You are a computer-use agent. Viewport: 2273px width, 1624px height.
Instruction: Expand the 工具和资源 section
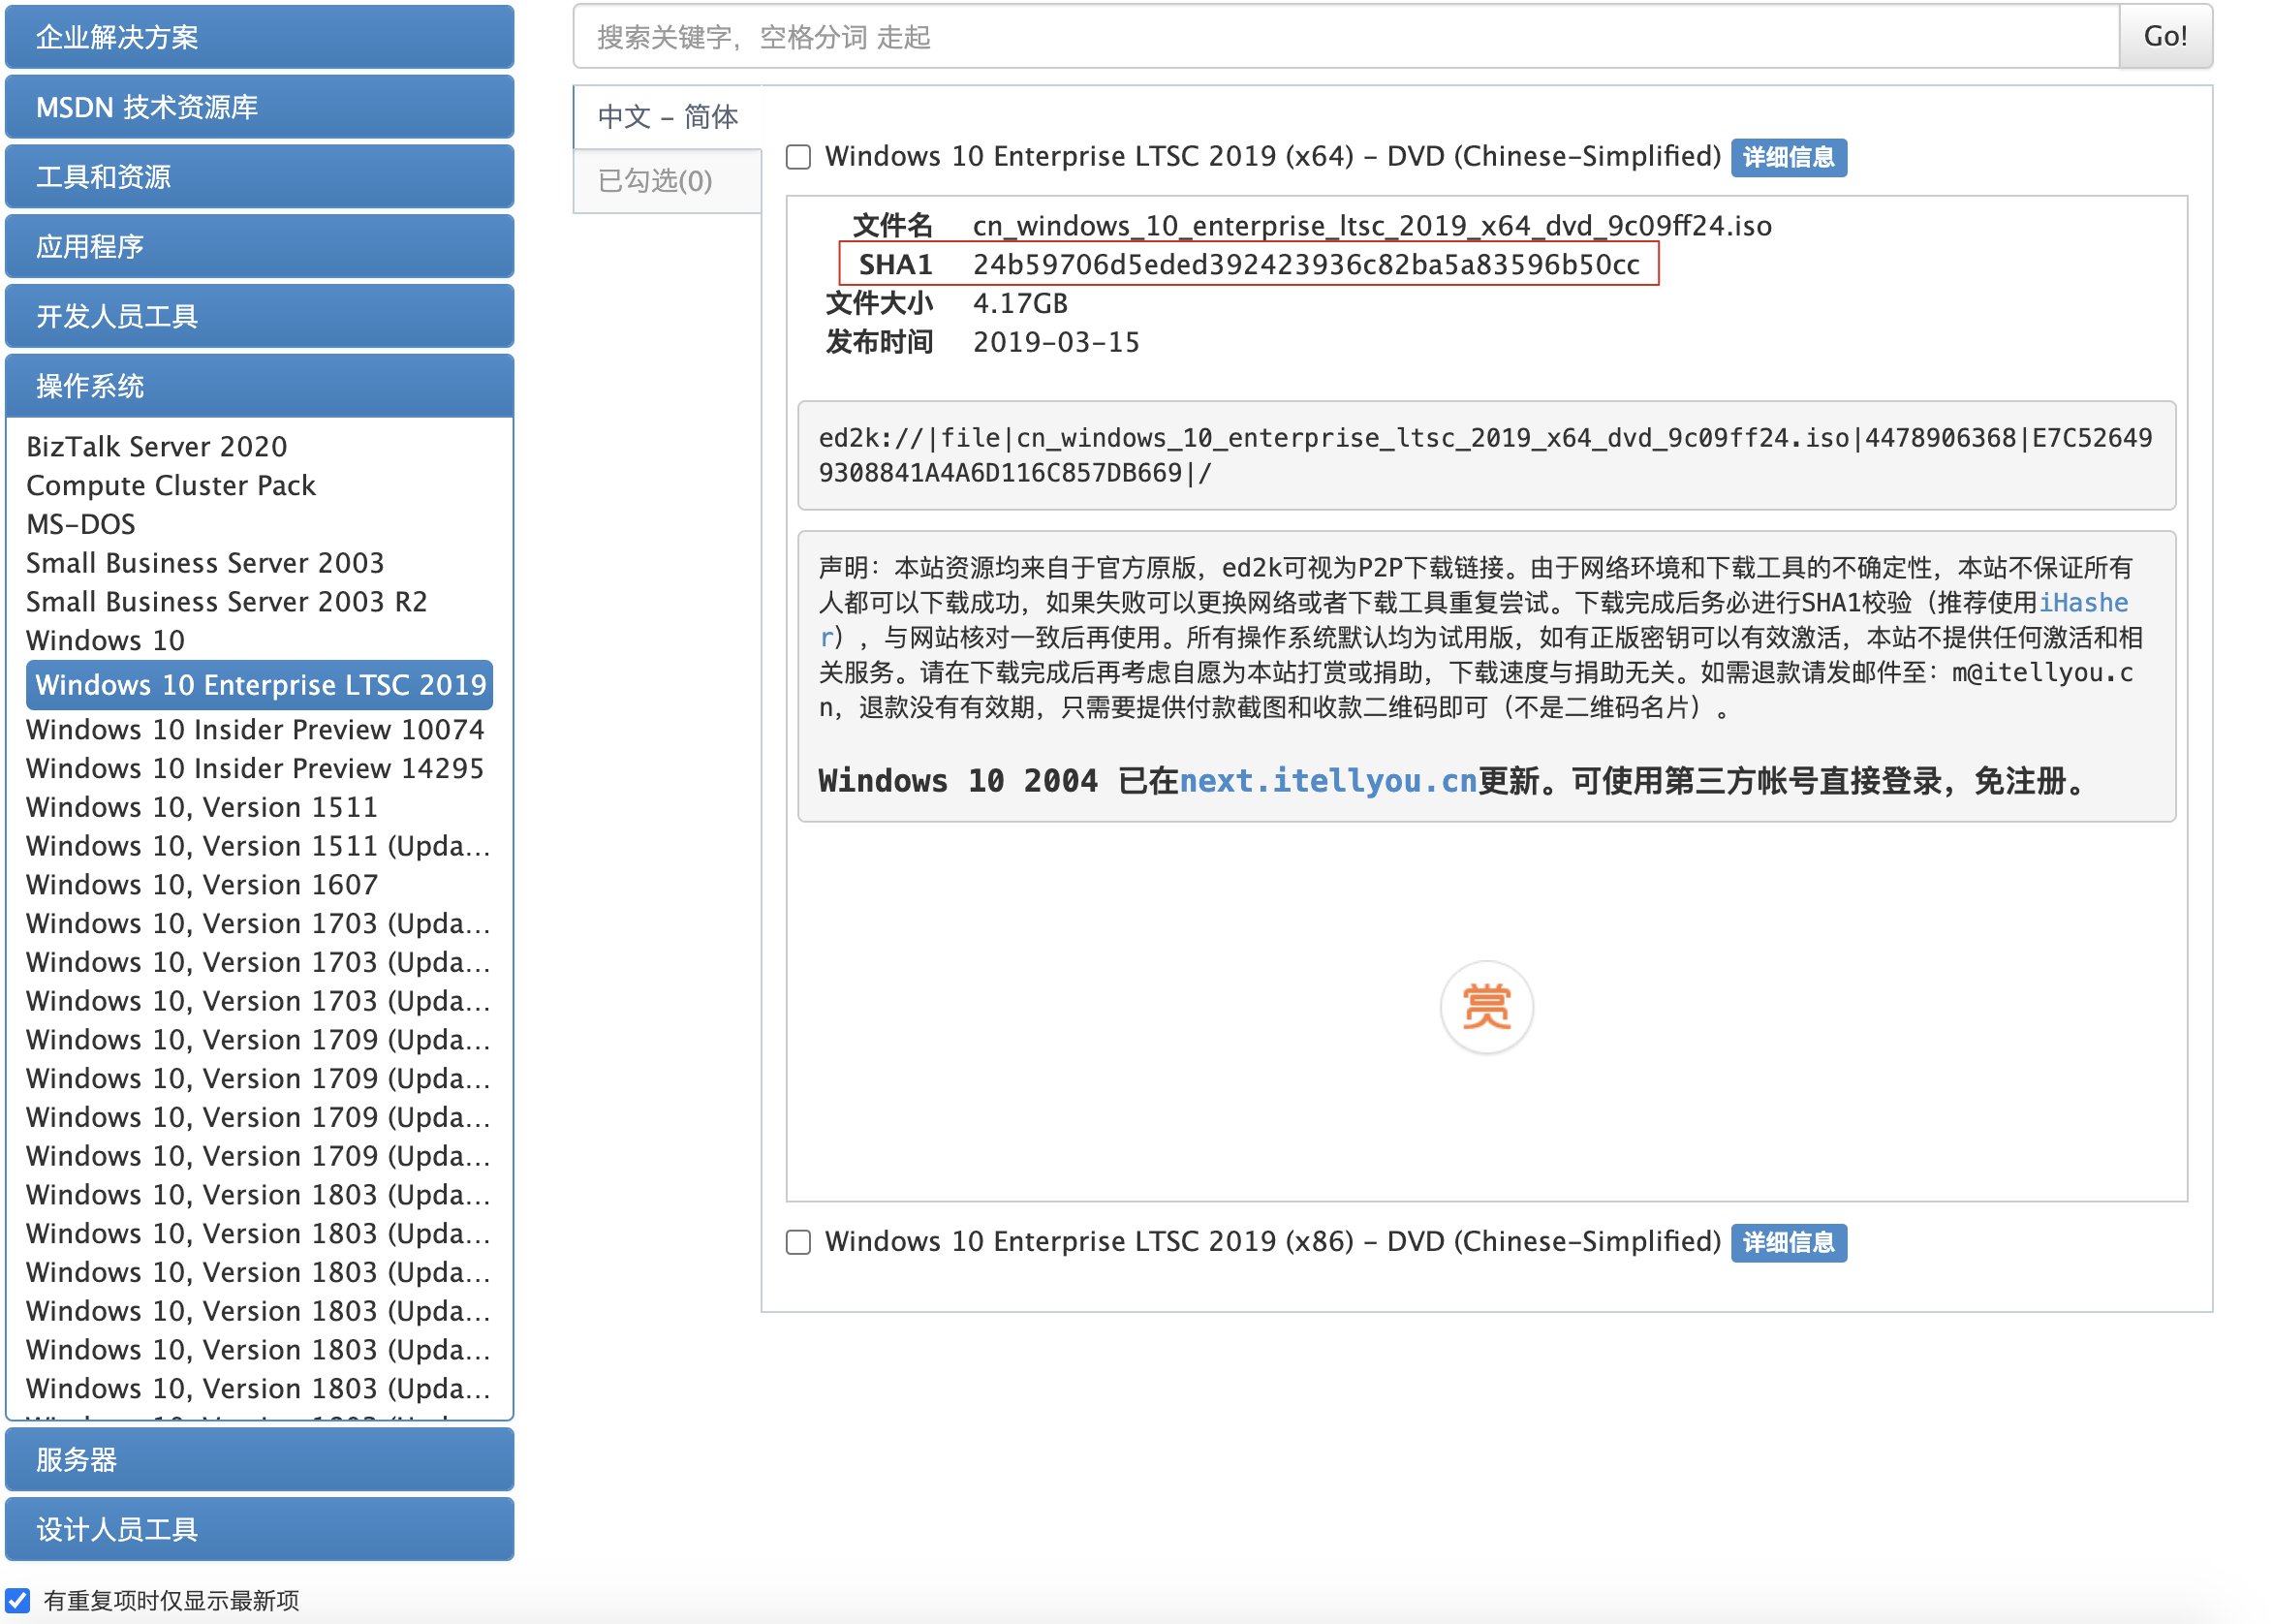click(x=259, y=177)
